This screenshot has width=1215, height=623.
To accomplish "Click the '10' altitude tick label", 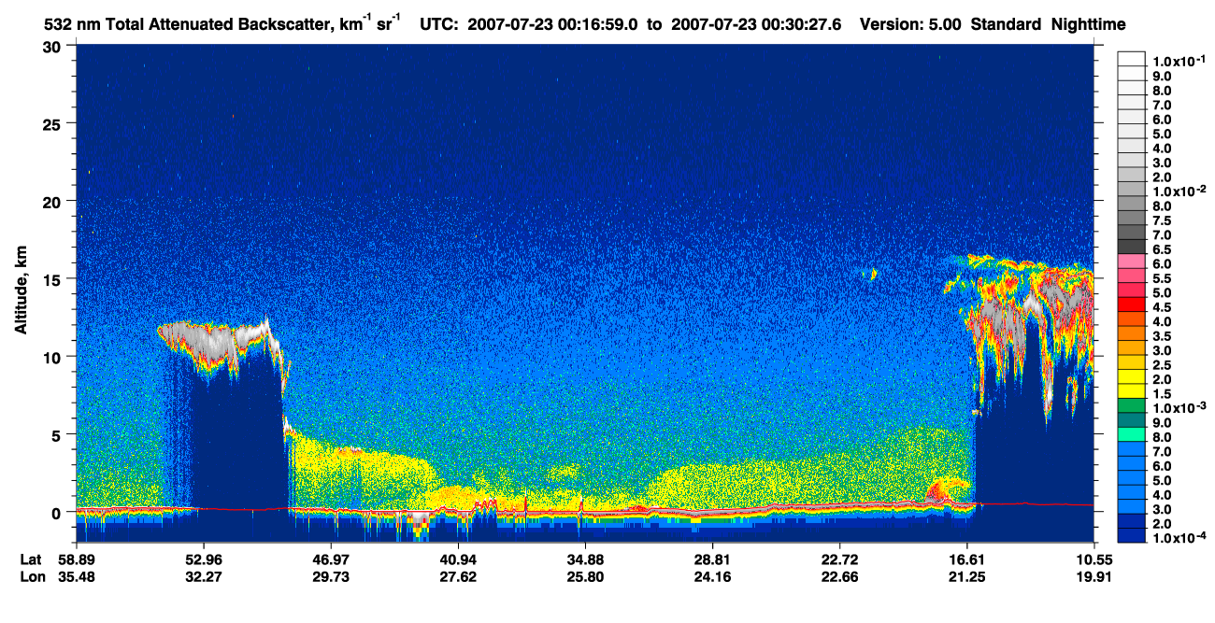I will 53,357.
